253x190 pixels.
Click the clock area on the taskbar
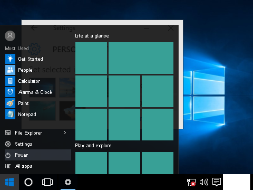pos(237,182)
